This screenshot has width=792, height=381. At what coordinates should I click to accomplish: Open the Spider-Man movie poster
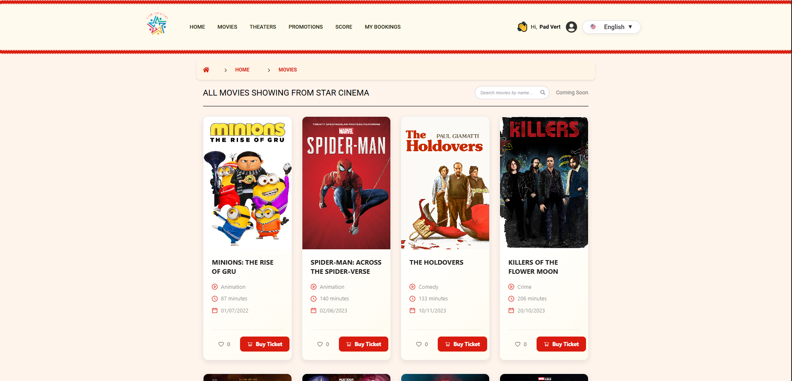pos(346,183)
